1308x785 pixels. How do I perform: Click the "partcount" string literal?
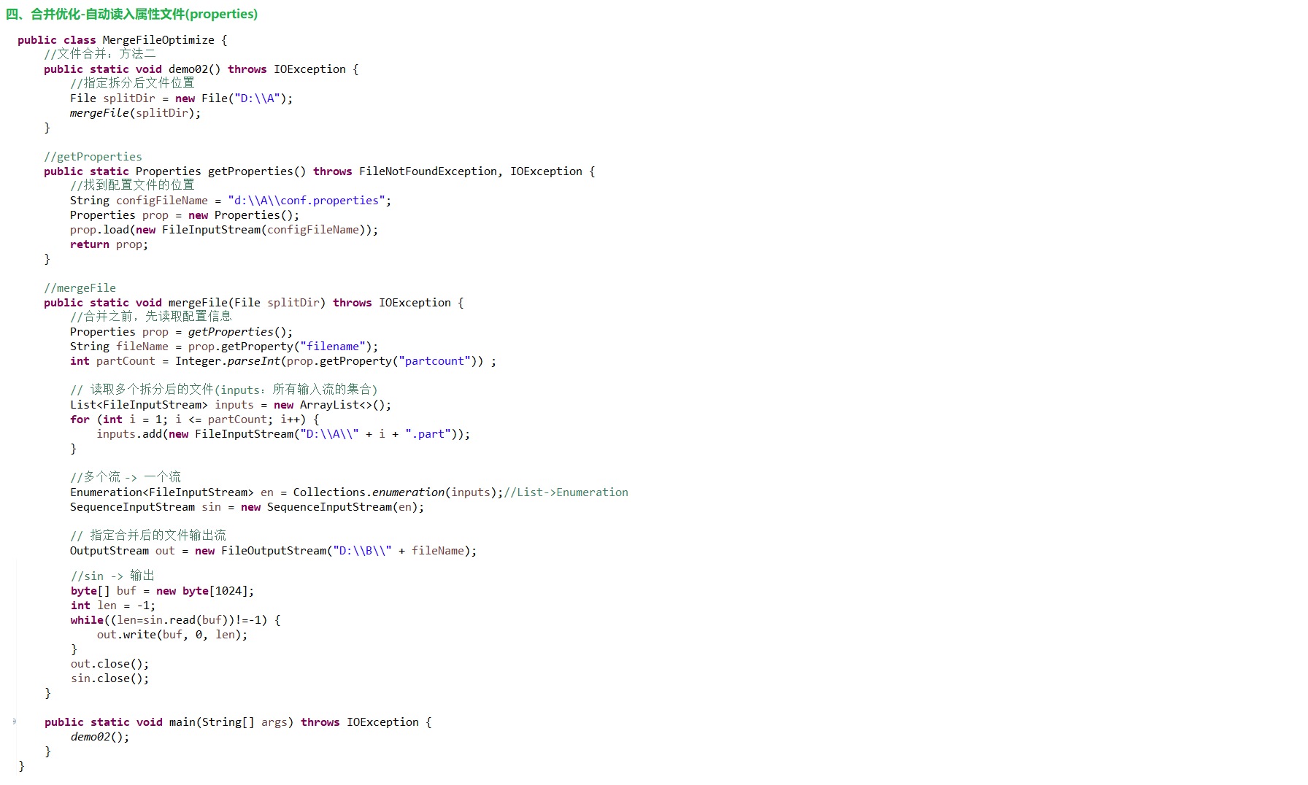434,361
